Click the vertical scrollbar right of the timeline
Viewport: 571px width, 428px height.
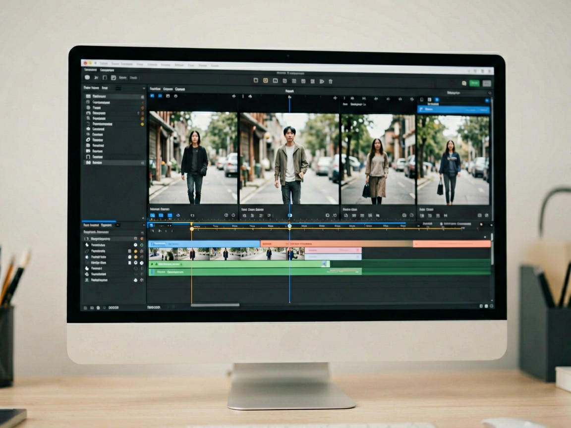point(492,249)
